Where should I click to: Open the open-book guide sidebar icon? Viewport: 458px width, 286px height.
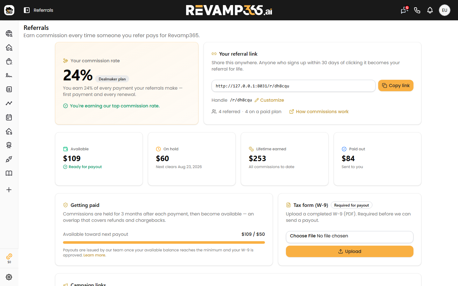click(x=9, y=173)
